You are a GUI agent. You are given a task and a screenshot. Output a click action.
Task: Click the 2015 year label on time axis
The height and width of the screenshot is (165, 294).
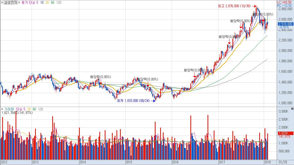pyautogui.click(x=129, y=162)
